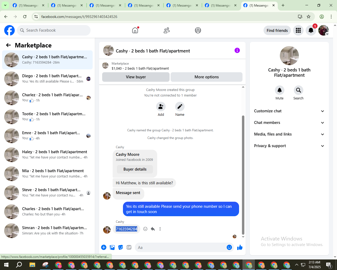337x270 pixels.
Task: Open Windows notification center
Action: (329, 265)
